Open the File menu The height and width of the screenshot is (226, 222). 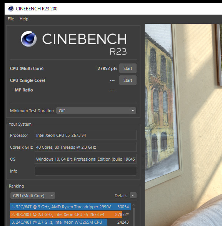(11, 19)
